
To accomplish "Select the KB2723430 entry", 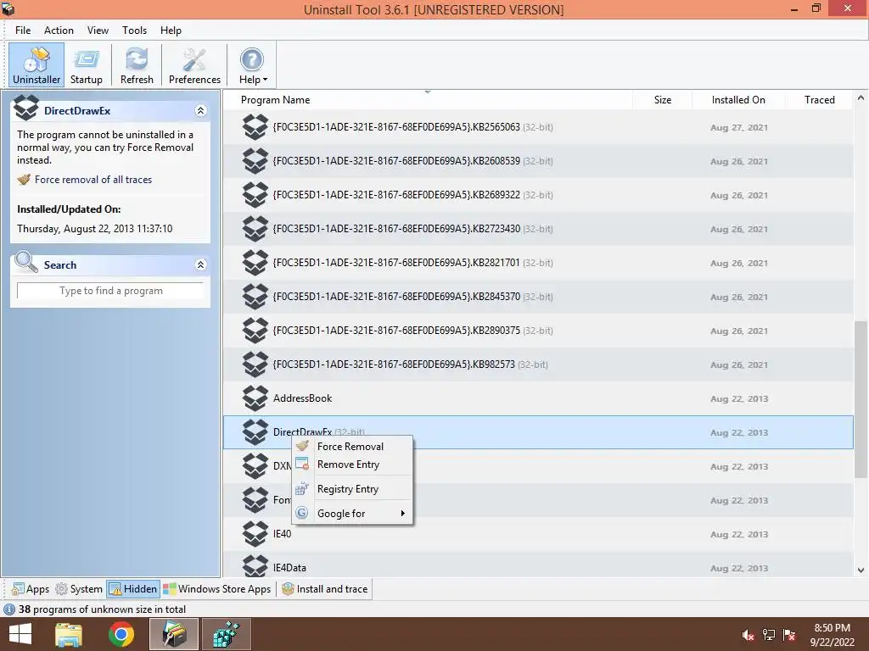I will click(x=537, y=229).
